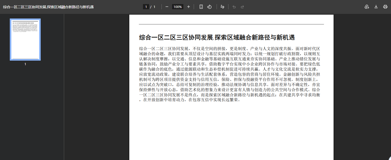This screenshot has width=391, height=160.
Task: Zoom in using the plus button
Action: pyautogui.click(x=188, y=7)
